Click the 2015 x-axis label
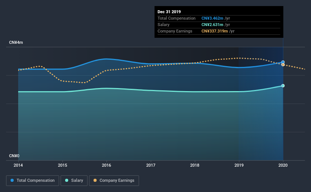Screen dimensions: 311x192 pyautogui.click(x=63, y=165)
